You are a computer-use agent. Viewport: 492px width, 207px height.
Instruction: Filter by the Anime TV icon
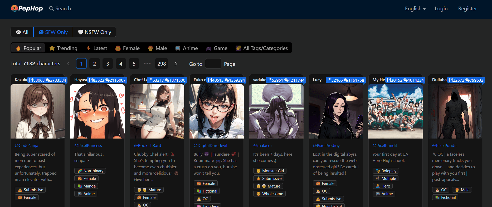pyautogui.click(x=178, y=48)
